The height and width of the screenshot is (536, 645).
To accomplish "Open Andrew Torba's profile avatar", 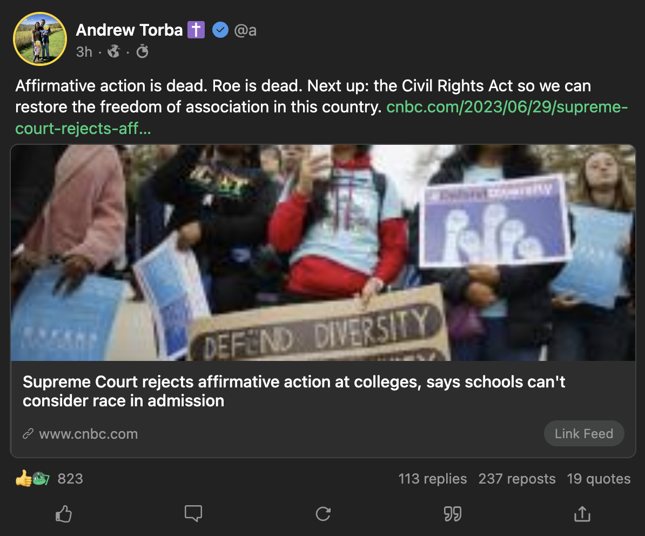I will (x=40, y=39).
